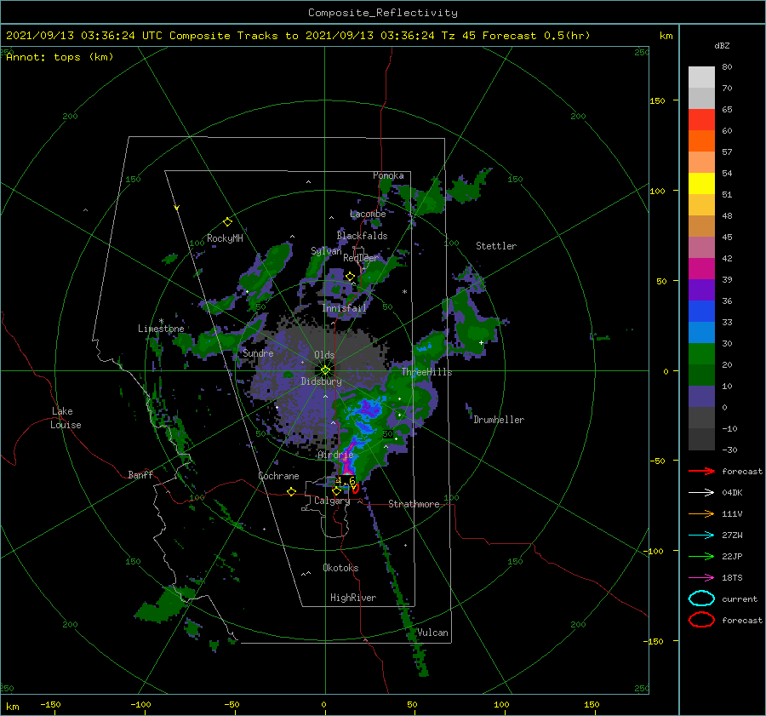766x716 pixels.
Task: Click the Cochrane city label
Action: pos(278,476)
